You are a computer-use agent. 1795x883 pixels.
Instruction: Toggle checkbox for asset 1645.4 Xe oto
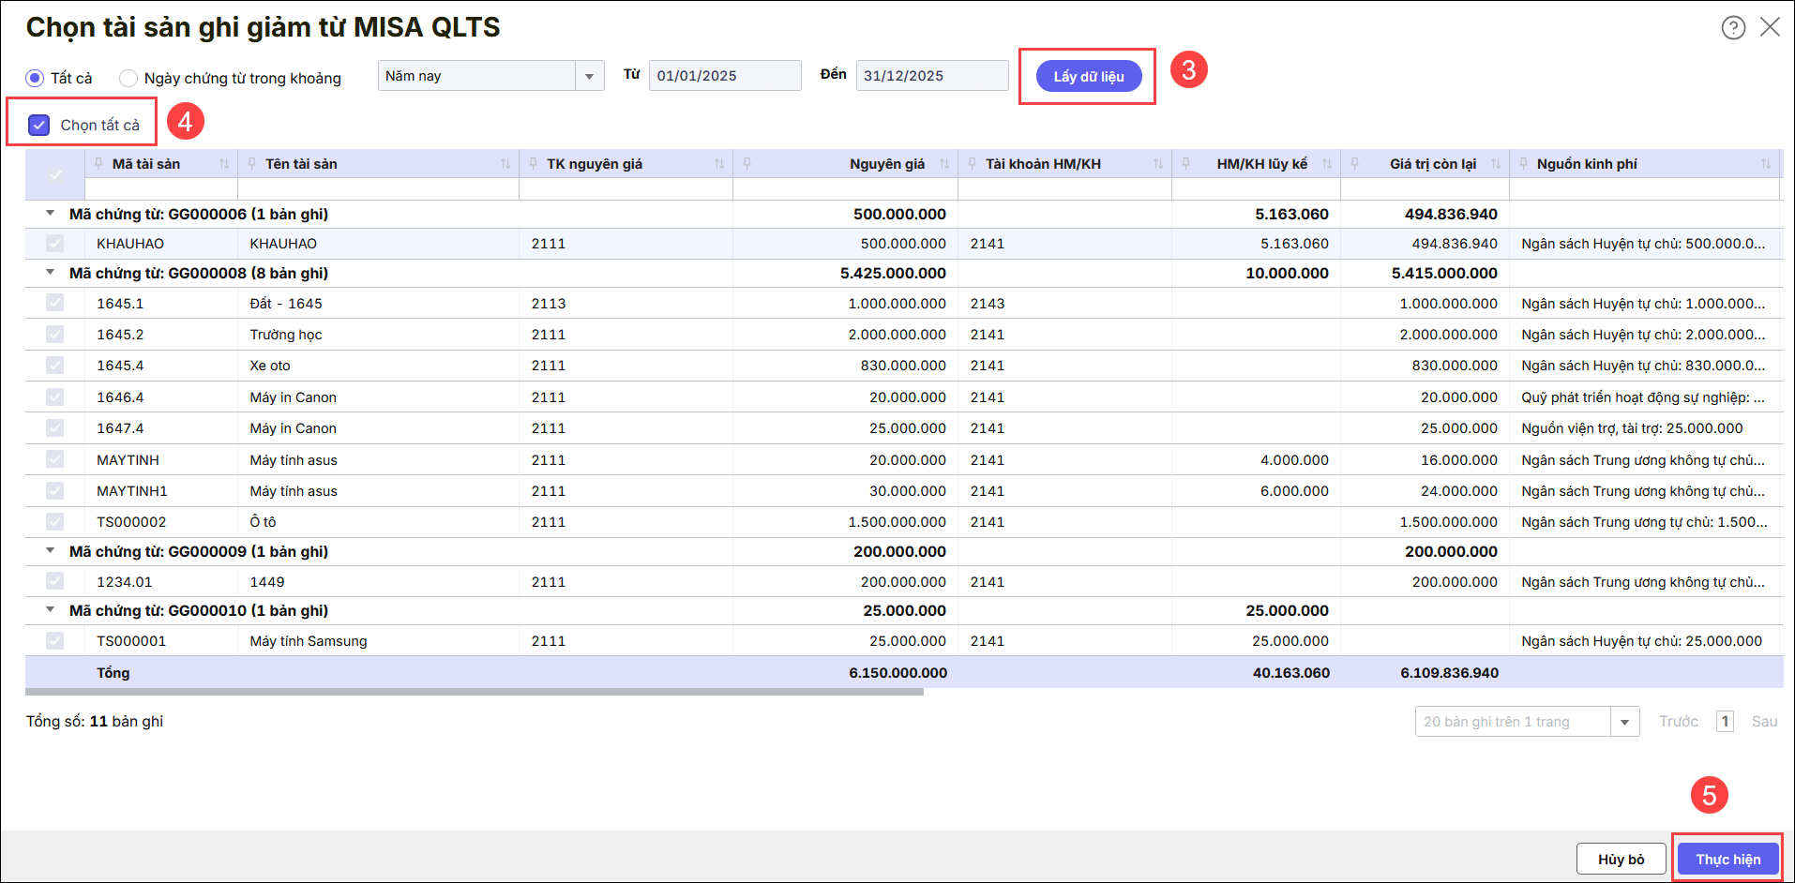tap(54, 366)
